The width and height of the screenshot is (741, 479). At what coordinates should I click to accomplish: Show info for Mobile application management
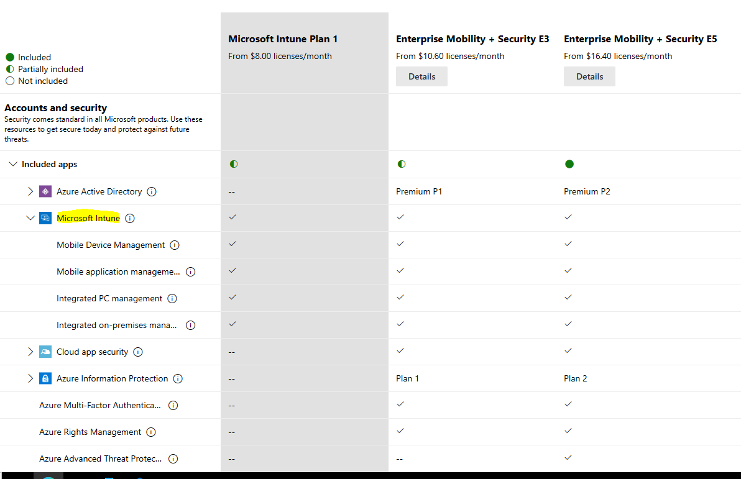coord(190,271)
